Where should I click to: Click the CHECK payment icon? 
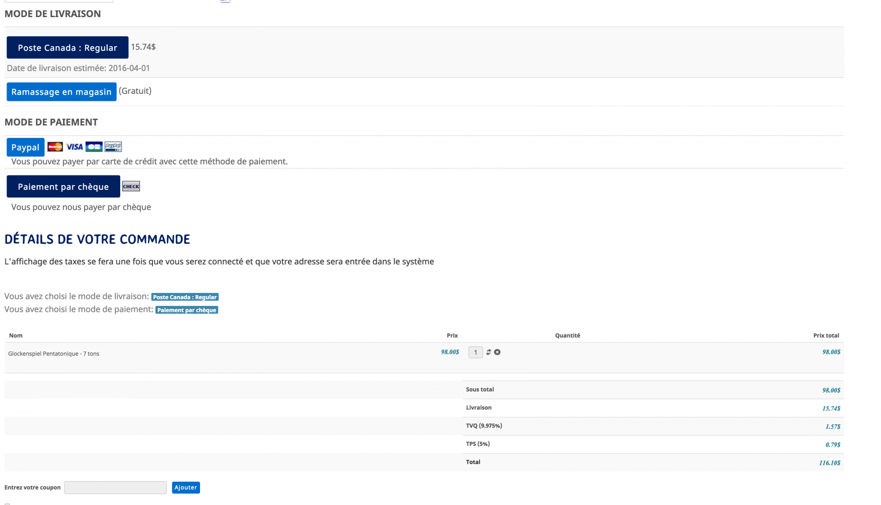131,186
